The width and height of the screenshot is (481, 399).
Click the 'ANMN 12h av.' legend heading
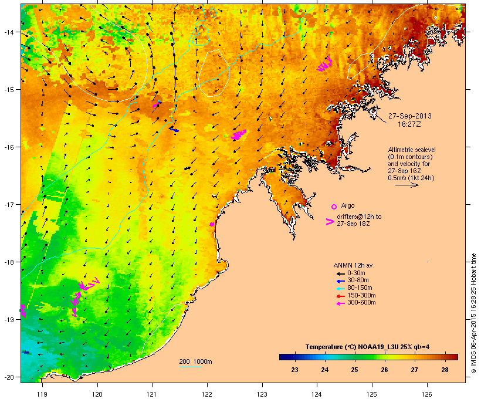(x=354, y=265)
